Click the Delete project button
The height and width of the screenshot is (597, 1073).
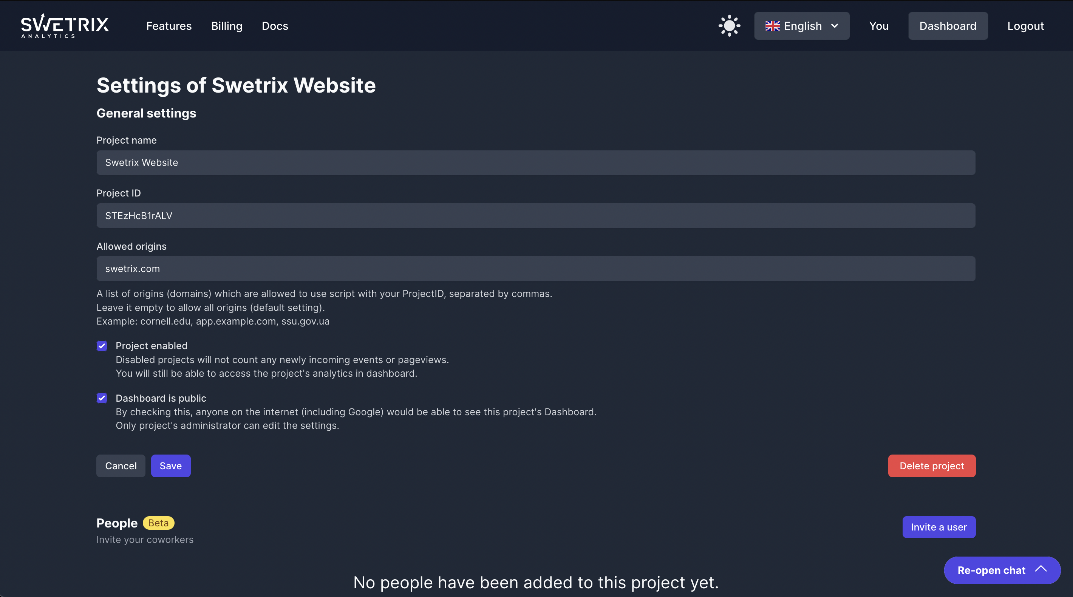(932, 466)
